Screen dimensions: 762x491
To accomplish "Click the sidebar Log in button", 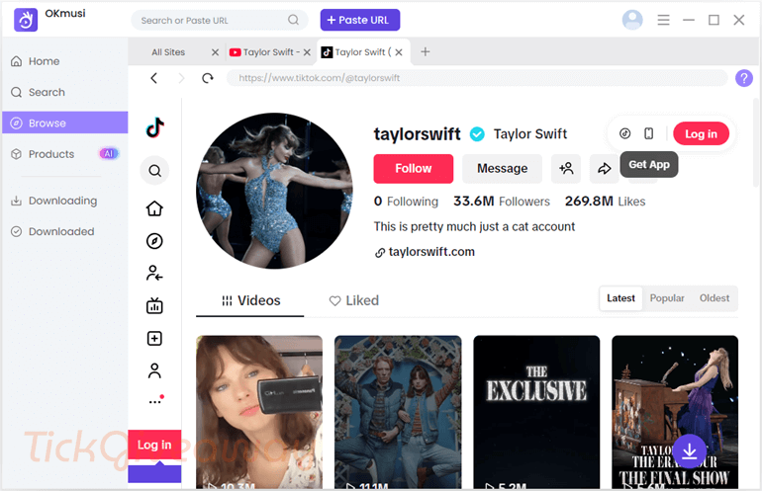I will (154, 445).
